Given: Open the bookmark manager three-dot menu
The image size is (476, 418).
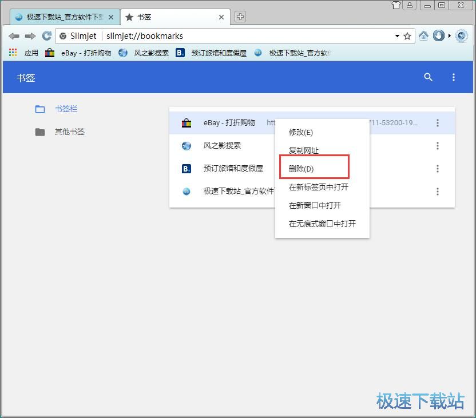Looking at the screenshot, I should 454,77.
